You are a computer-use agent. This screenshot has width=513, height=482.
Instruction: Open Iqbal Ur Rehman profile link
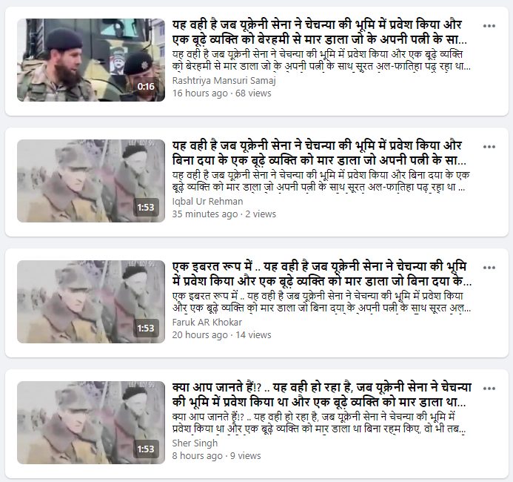(208, 201)
